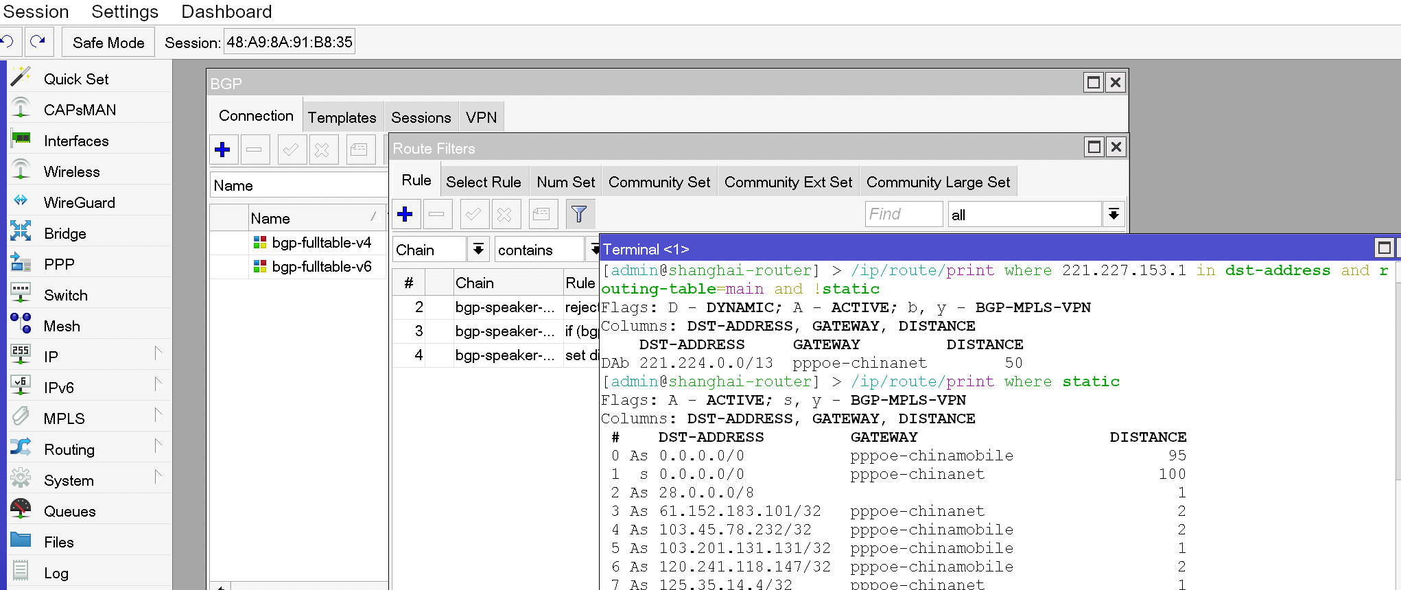Image resolution: width=1401 pixels, height=590 pixels.
Task: Expand the Routing submenu
Action: pyautogui.click(x=69, y=449)
